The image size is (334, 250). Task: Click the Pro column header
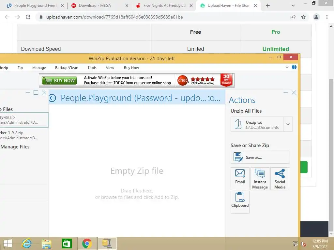(276, 32)
